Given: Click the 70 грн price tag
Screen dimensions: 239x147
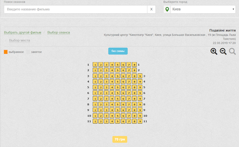Looking at the screenshot, I should point(120,139).
